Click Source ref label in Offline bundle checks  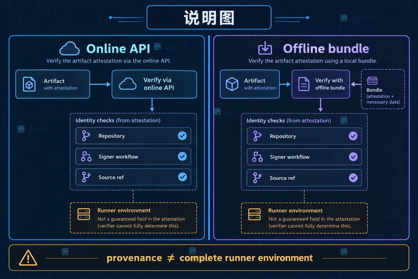(x=282, y=178)
